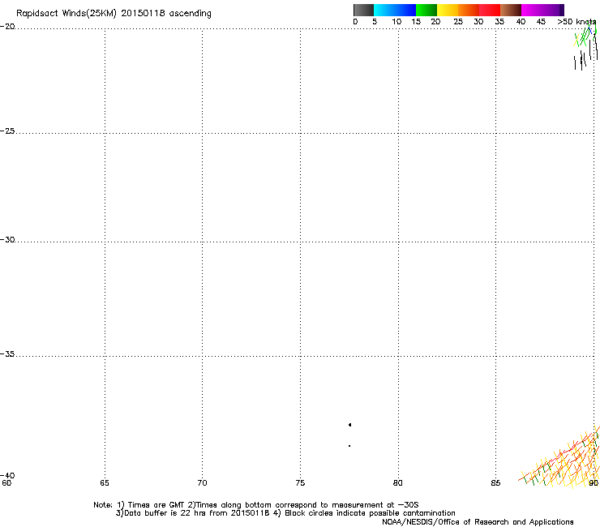Click the '-35' latitude axis label
This screenshot has height=527, width=600.
[7, 354]
